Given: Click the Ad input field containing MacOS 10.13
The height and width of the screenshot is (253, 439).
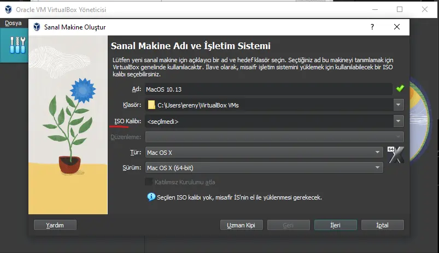Looking at the screenshot, I should point(268,89).
